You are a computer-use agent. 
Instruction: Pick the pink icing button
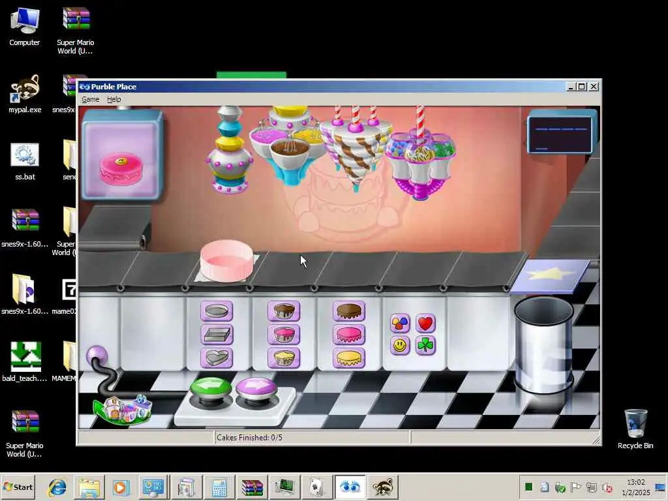click(x=349, y=335)
